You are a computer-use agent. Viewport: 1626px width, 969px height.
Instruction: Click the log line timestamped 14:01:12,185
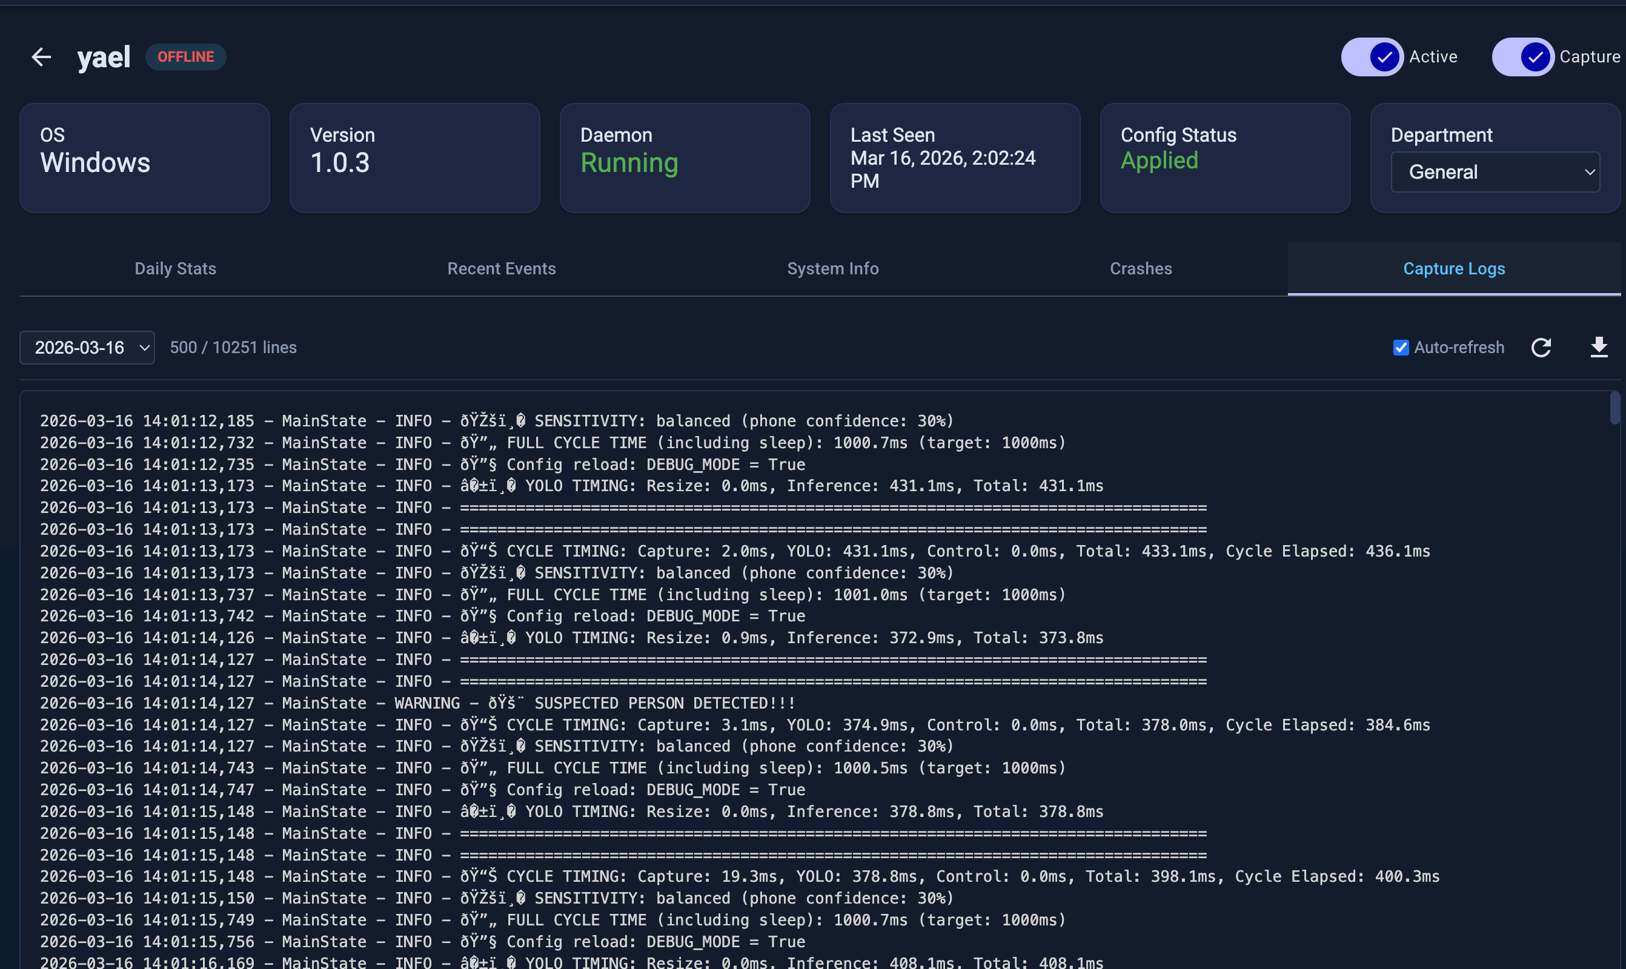coord(497,421)
